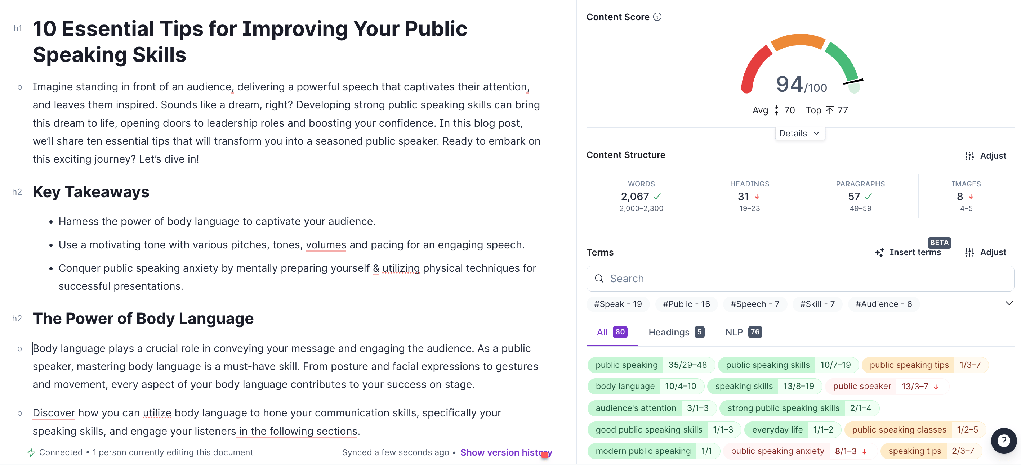Click the Insert terms sparkle icon
Screen dimensions: 1021x465
879,252
